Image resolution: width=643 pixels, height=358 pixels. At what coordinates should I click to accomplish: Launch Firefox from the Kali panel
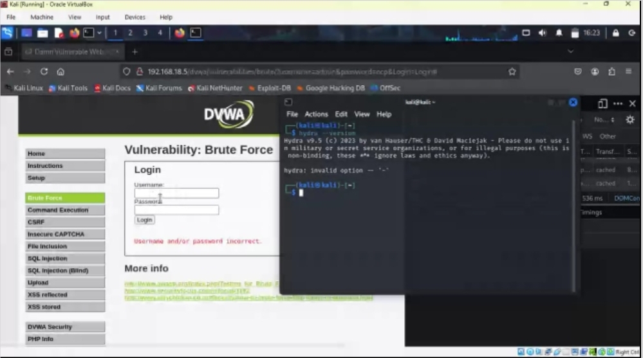pyautogui.click(x=74, y=33)
